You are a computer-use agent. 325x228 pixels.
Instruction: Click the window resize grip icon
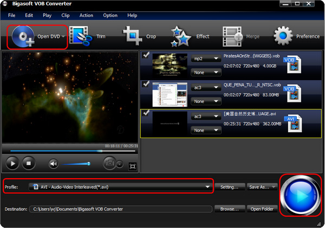coord(319,224)
